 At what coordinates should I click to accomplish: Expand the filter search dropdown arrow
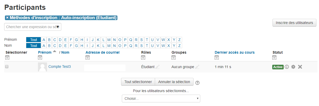point(58,27)
